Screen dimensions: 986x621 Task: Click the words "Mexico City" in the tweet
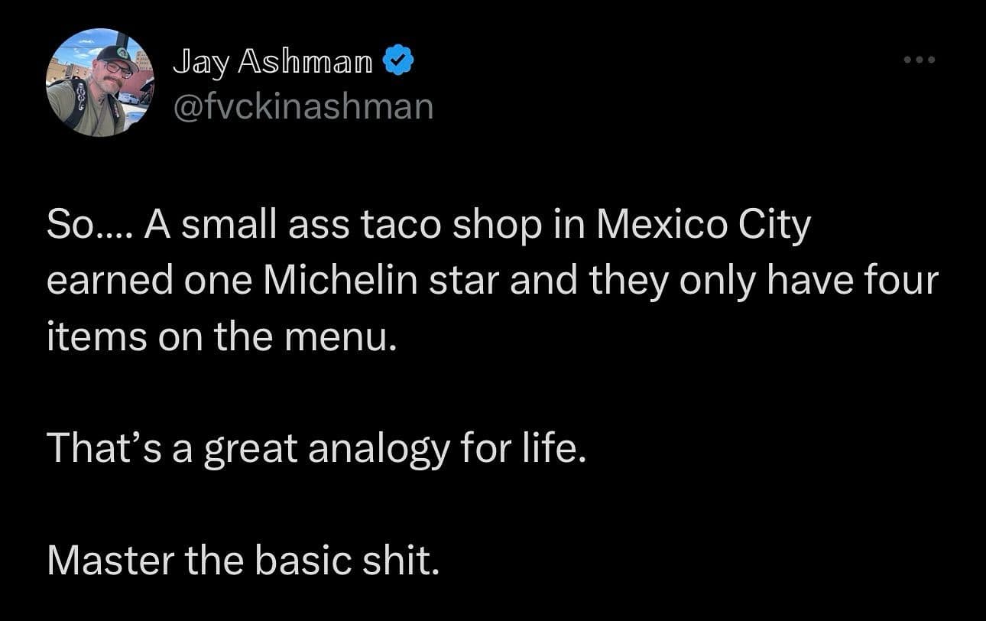pyautogui.click(x=702, y=227)
